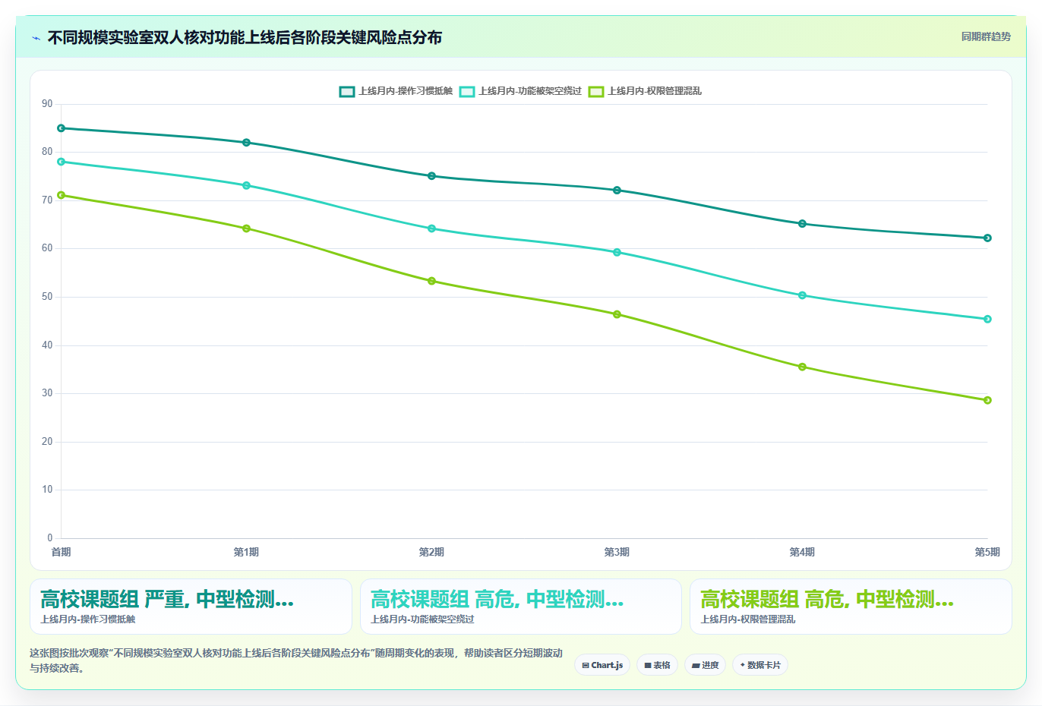1042x706 pixels.
Task: Click light turquoise data point at 首期
Action: [x=61, y=162]
